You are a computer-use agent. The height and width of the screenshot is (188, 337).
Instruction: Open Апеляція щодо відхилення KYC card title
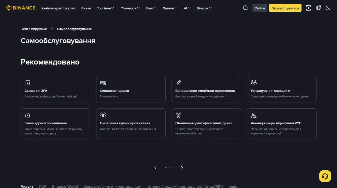pos(276,123)
